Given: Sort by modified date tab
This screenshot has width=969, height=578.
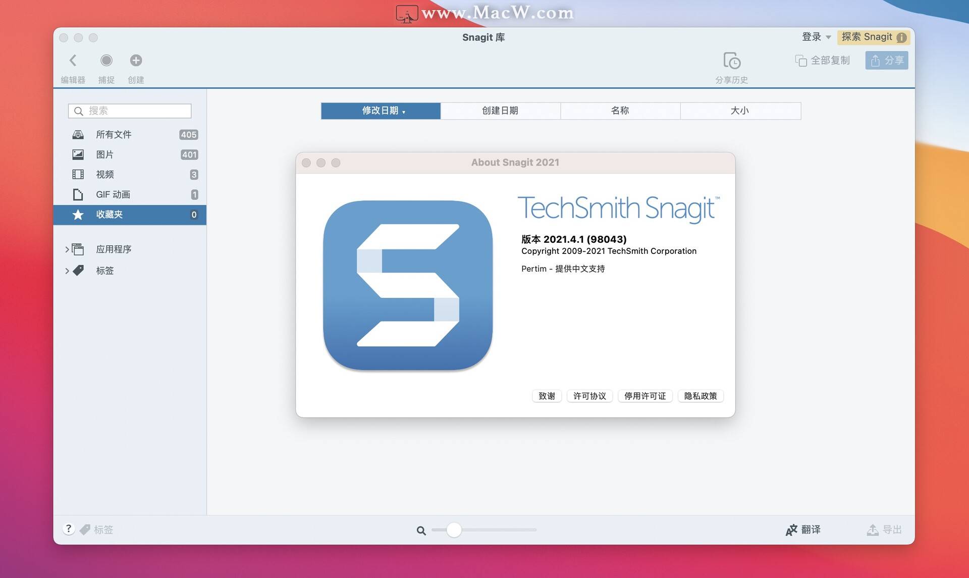Looking at the screenshot, I should coord(381,111).
